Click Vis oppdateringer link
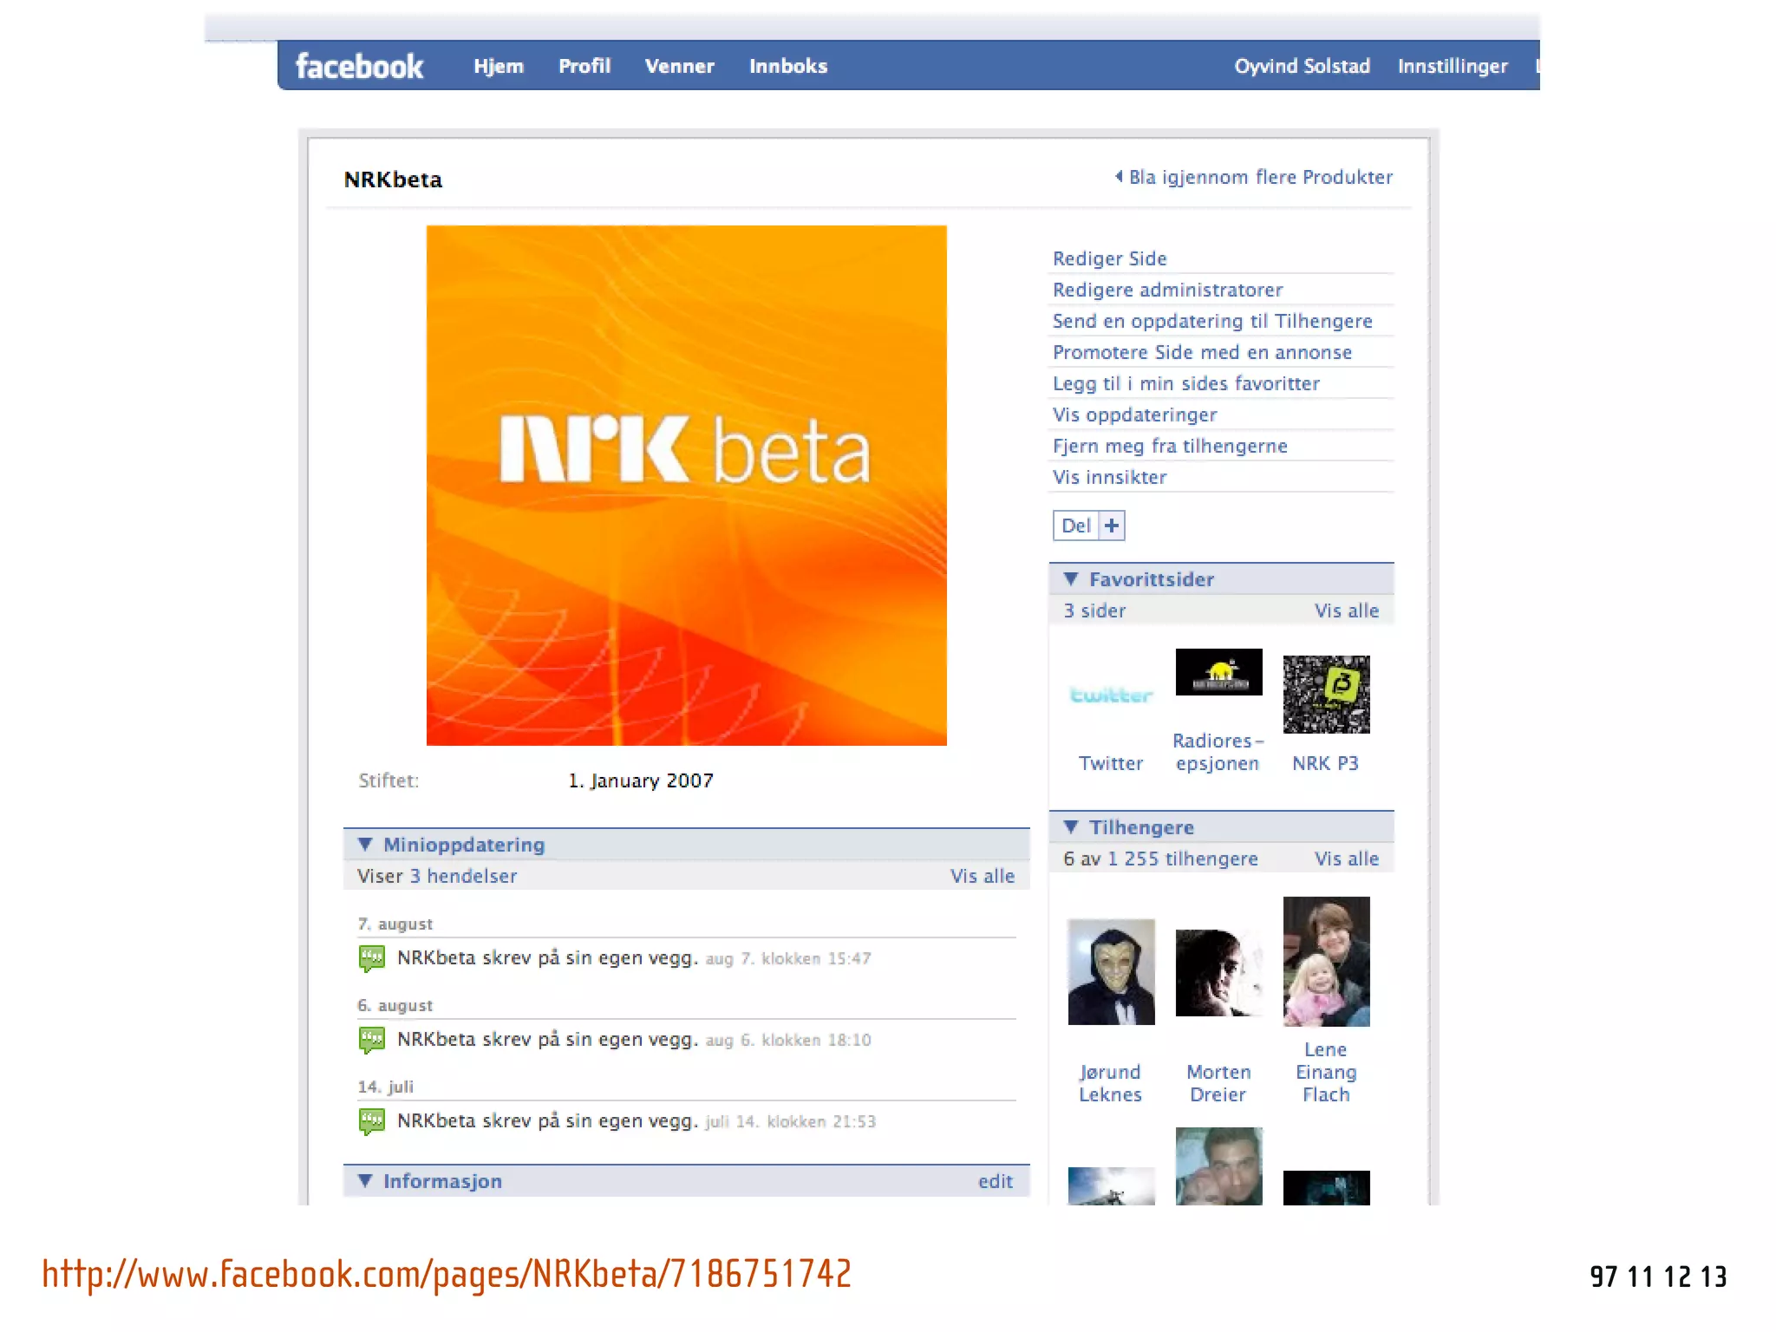1776x1332 pixels. (1135, 415)
